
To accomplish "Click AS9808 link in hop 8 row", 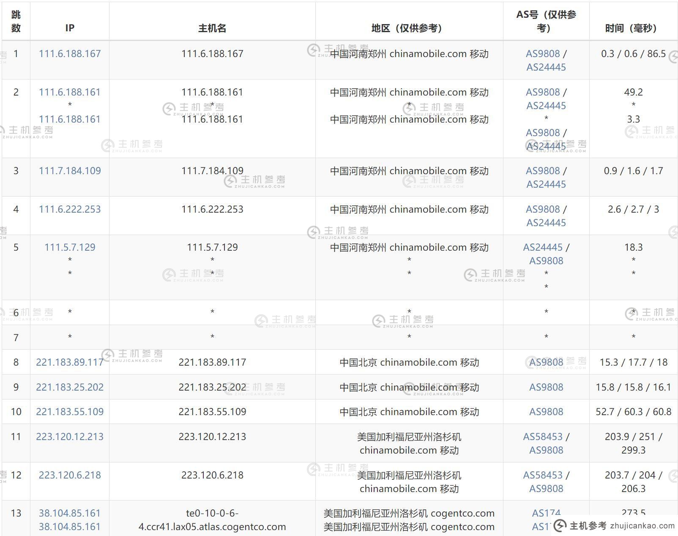I will [546, 362].
